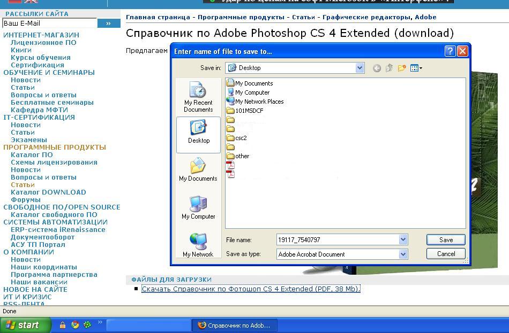Screen dimensions: 509x333
Task: Open Наши координаты sidebar link
Action: [44, 267]
